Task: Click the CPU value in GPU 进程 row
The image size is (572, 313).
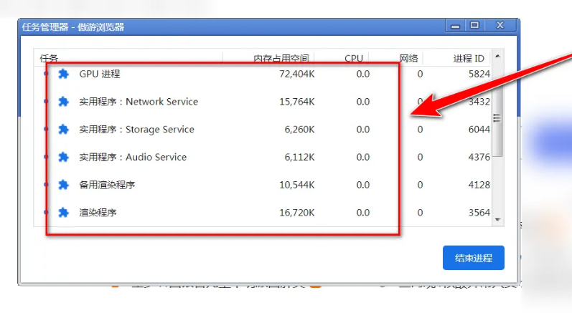Action: (363, 74)
